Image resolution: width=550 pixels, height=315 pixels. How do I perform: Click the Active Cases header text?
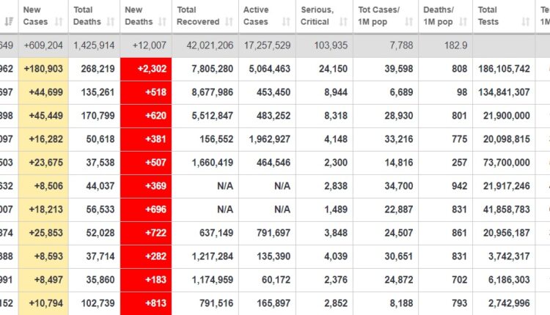[255, 16]
